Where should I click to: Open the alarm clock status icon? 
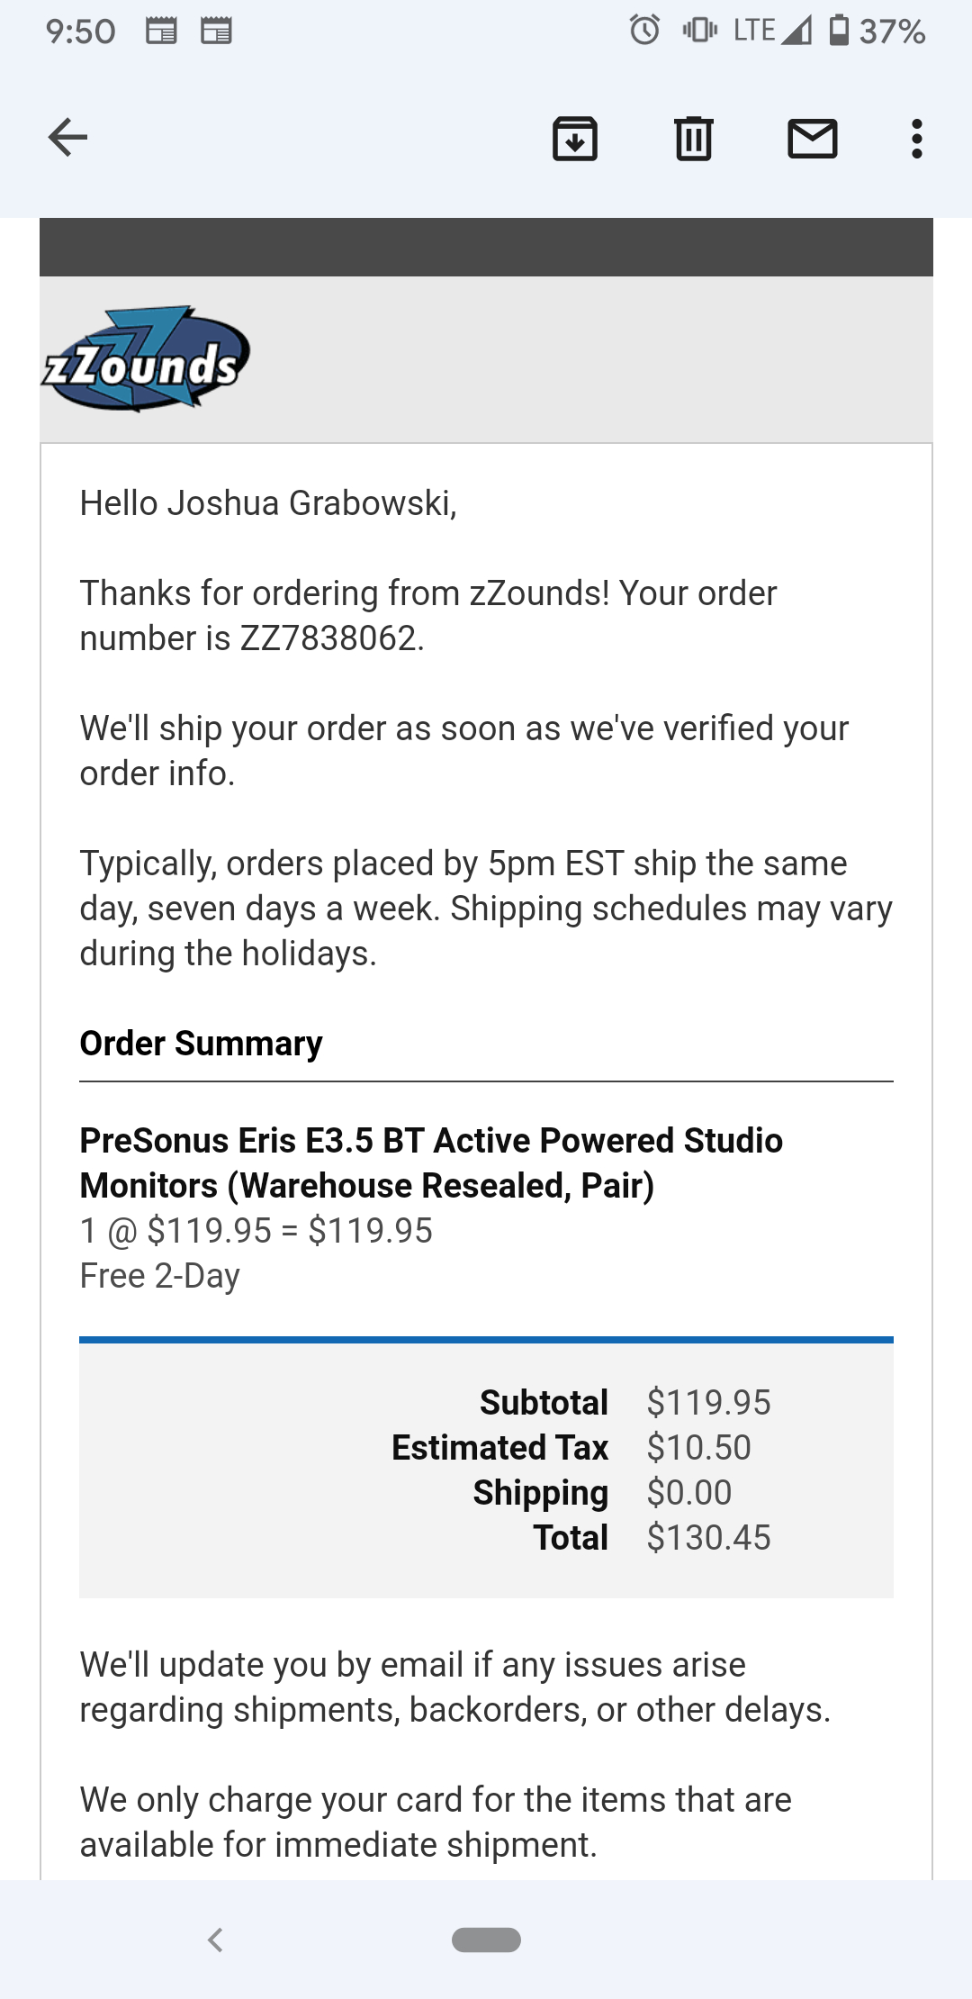point(644,30)
